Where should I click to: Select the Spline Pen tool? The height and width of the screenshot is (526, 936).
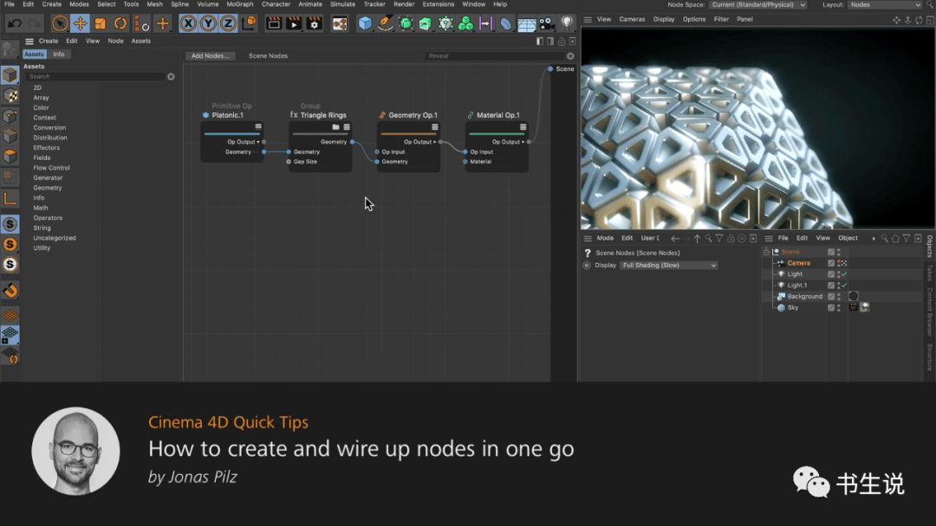click(x=386, y=24)
